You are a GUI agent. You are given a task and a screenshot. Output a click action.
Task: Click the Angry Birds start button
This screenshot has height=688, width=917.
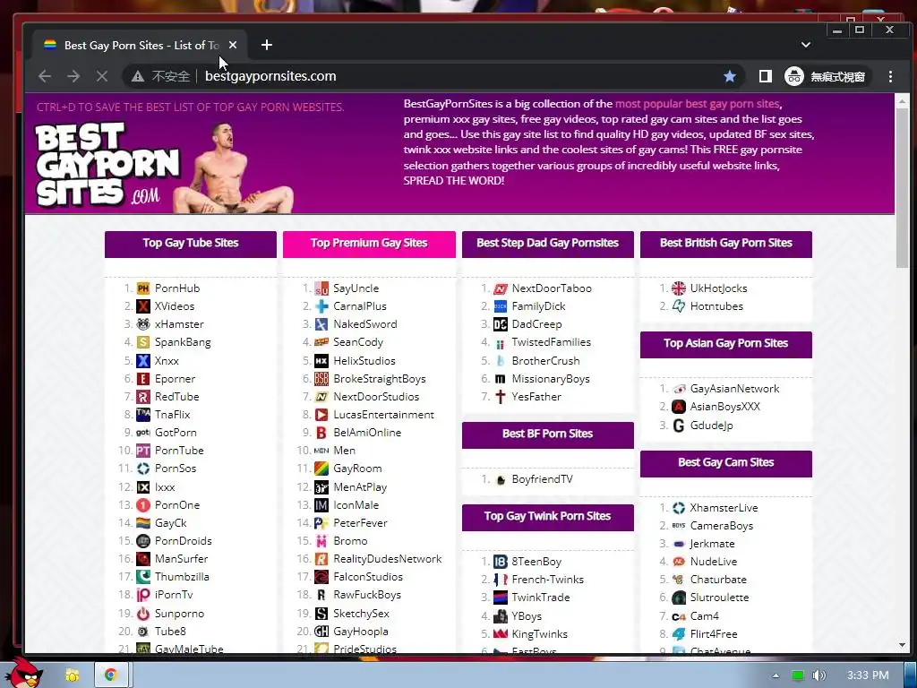click(24, 674)
